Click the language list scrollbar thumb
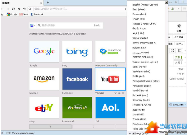This screenshot has height=135, width=187. coord(166,89)
